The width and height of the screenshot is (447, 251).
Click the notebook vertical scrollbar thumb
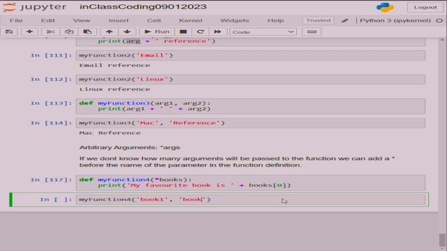pyautogui.click(x=442, y=241)
